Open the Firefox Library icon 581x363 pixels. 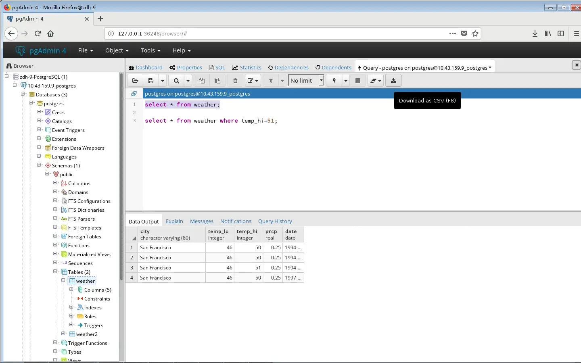(x=548, y=33)
